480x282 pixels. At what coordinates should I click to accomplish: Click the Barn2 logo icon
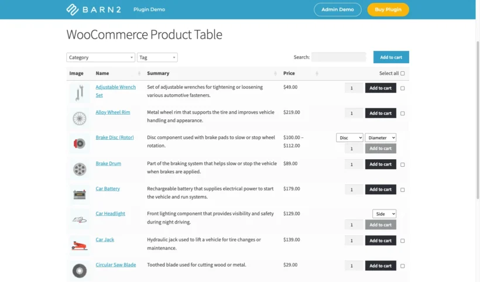pos(73,9)
